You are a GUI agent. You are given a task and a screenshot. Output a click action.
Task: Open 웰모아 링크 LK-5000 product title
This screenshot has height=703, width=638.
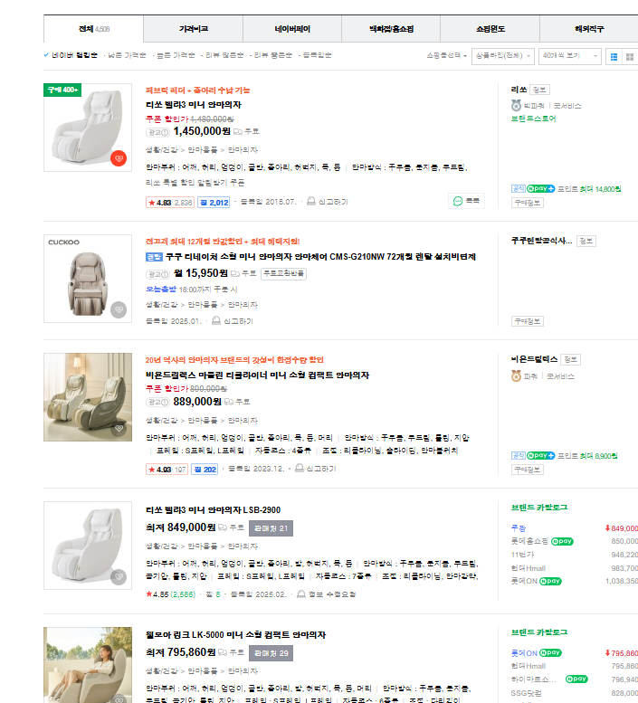click(235, 635)
